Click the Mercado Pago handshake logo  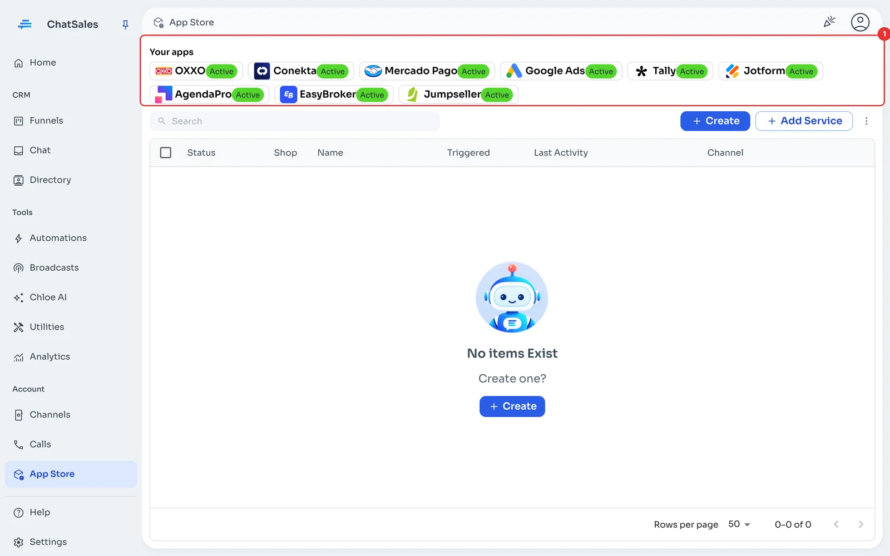point(373,71)
